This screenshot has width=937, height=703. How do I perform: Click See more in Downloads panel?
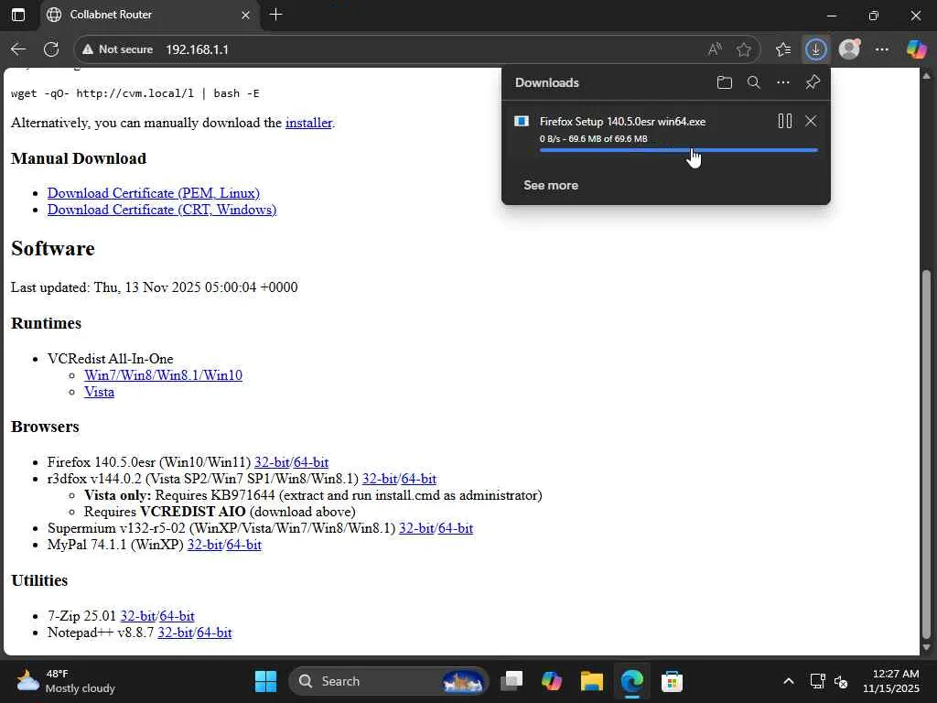coord(551,185)
